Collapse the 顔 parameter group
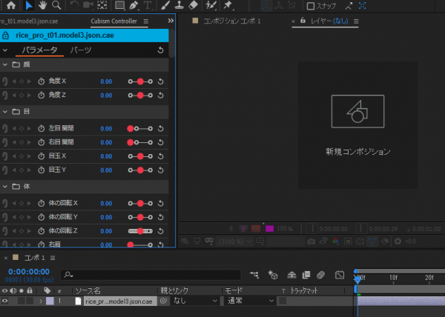Viewport: 445px width, 317px height. (x=5, y=64)
